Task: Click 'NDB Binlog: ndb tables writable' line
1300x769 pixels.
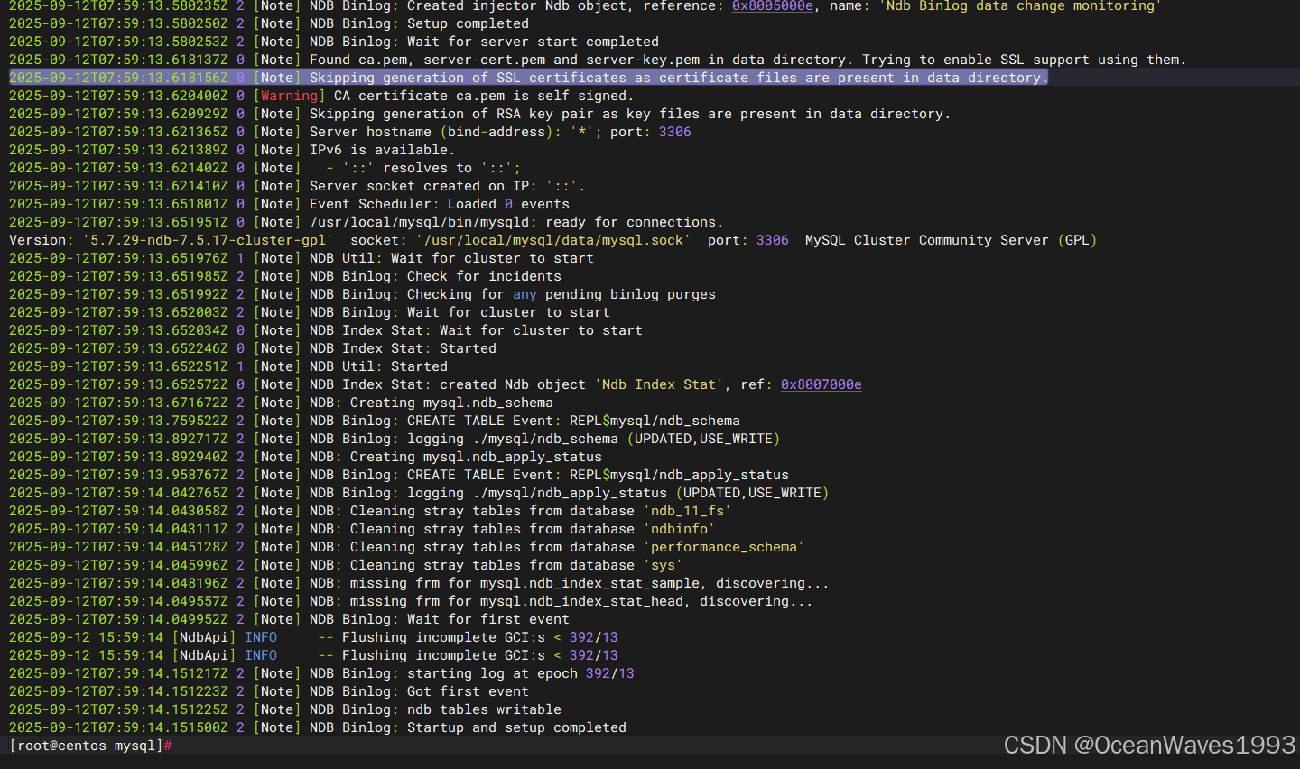Action: [x=285, y=709]
